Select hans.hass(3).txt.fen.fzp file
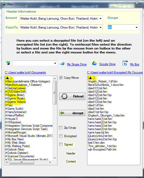Image resolution: width=144 pixels, height=178 pixels. click(x=102, y=129)
